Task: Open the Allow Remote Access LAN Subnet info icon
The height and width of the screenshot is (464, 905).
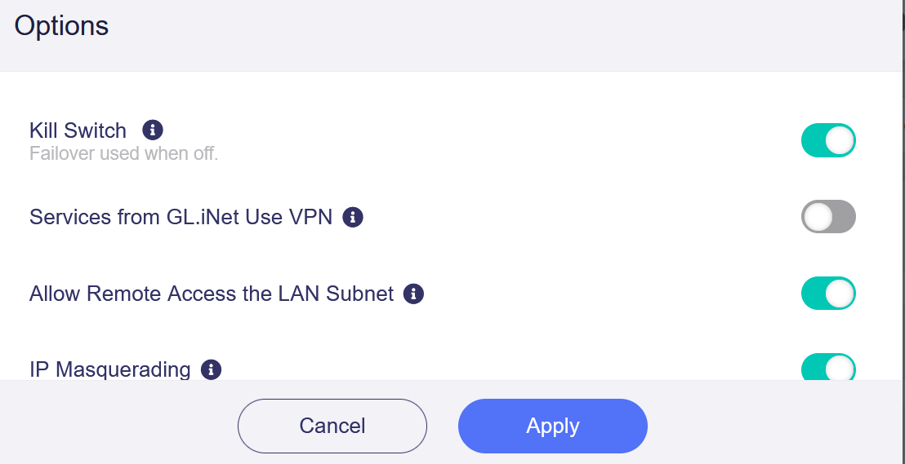Action: 414,294
